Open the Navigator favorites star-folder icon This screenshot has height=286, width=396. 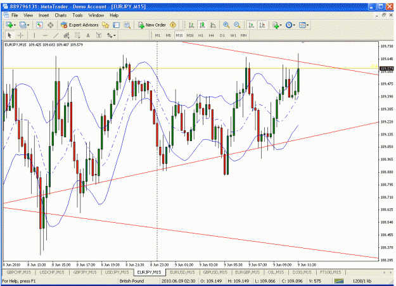pos(105,25)
